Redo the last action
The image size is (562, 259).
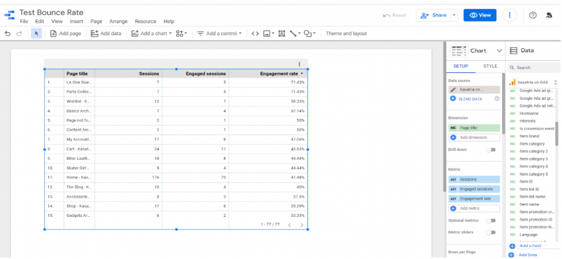(x=19, y=33)
